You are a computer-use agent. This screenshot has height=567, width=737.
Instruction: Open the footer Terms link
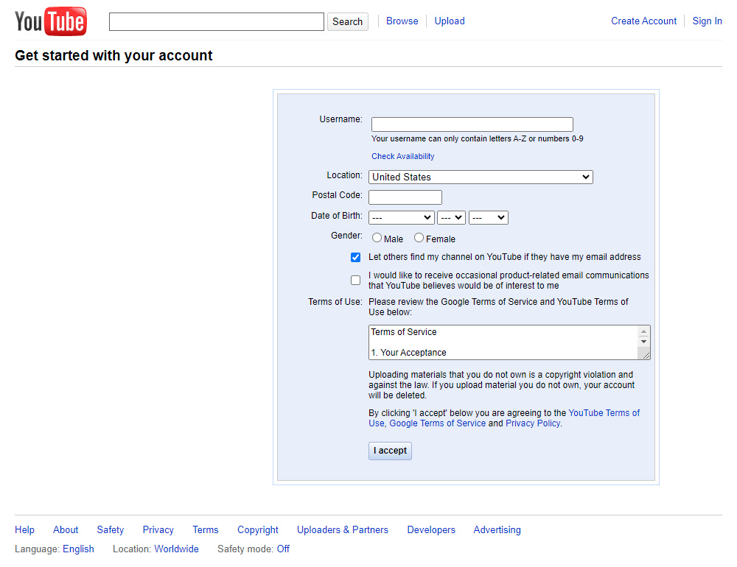click(x=206, y=530)
